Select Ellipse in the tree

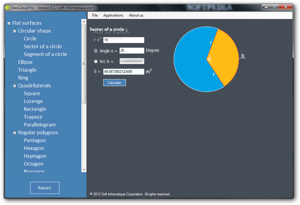click(x=25, y=62)
